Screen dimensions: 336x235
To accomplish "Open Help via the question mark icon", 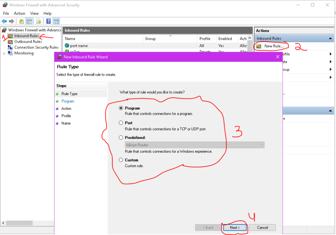I will pyautogui.click(x=49, y=21).
